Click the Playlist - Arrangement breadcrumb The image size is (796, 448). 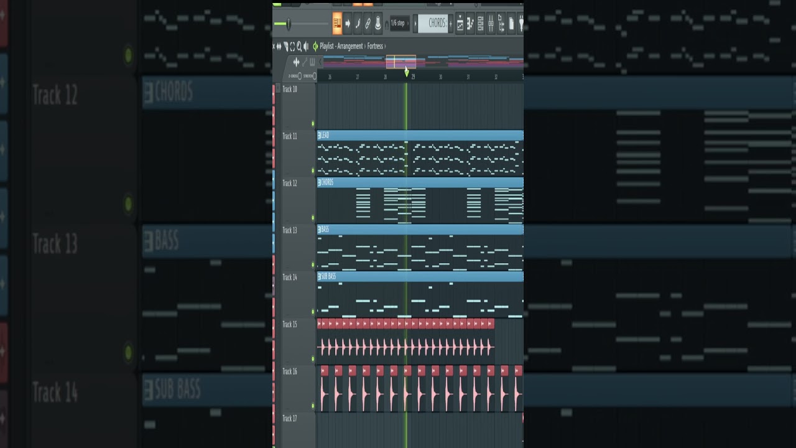(x=341, y=47)
